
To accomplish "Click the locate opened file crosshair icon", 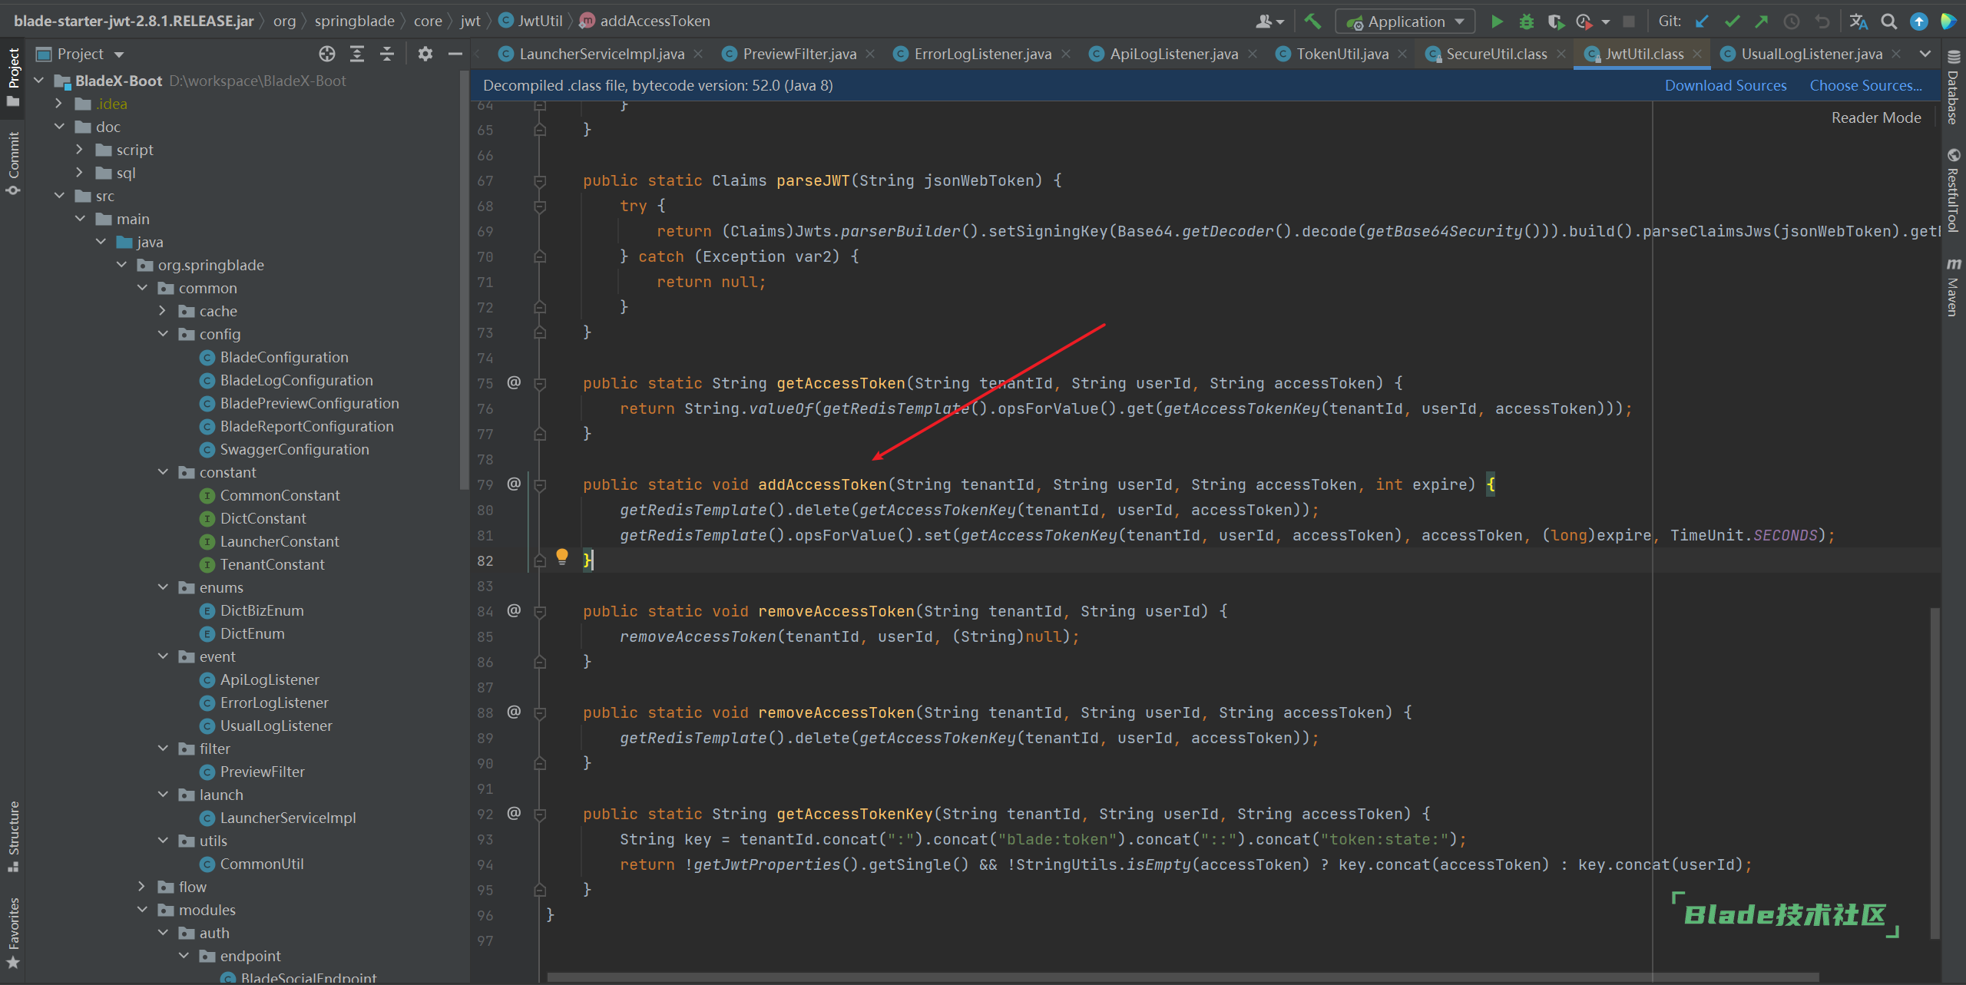I will pyautogui.click(x=327, y=54).
